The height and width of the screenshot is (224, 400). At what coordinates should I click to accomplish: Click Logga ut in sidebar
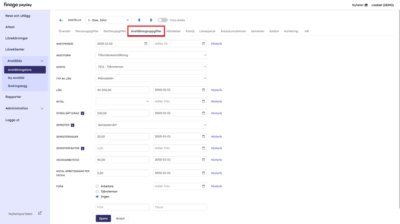click(x=12, y=120)
